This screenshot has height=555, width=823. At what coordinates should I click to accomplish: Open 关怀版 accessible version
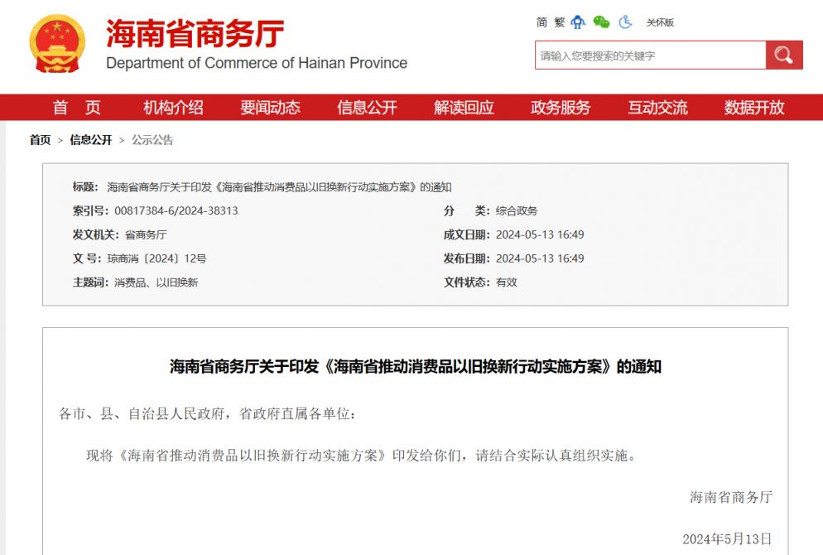coord(662,22)
